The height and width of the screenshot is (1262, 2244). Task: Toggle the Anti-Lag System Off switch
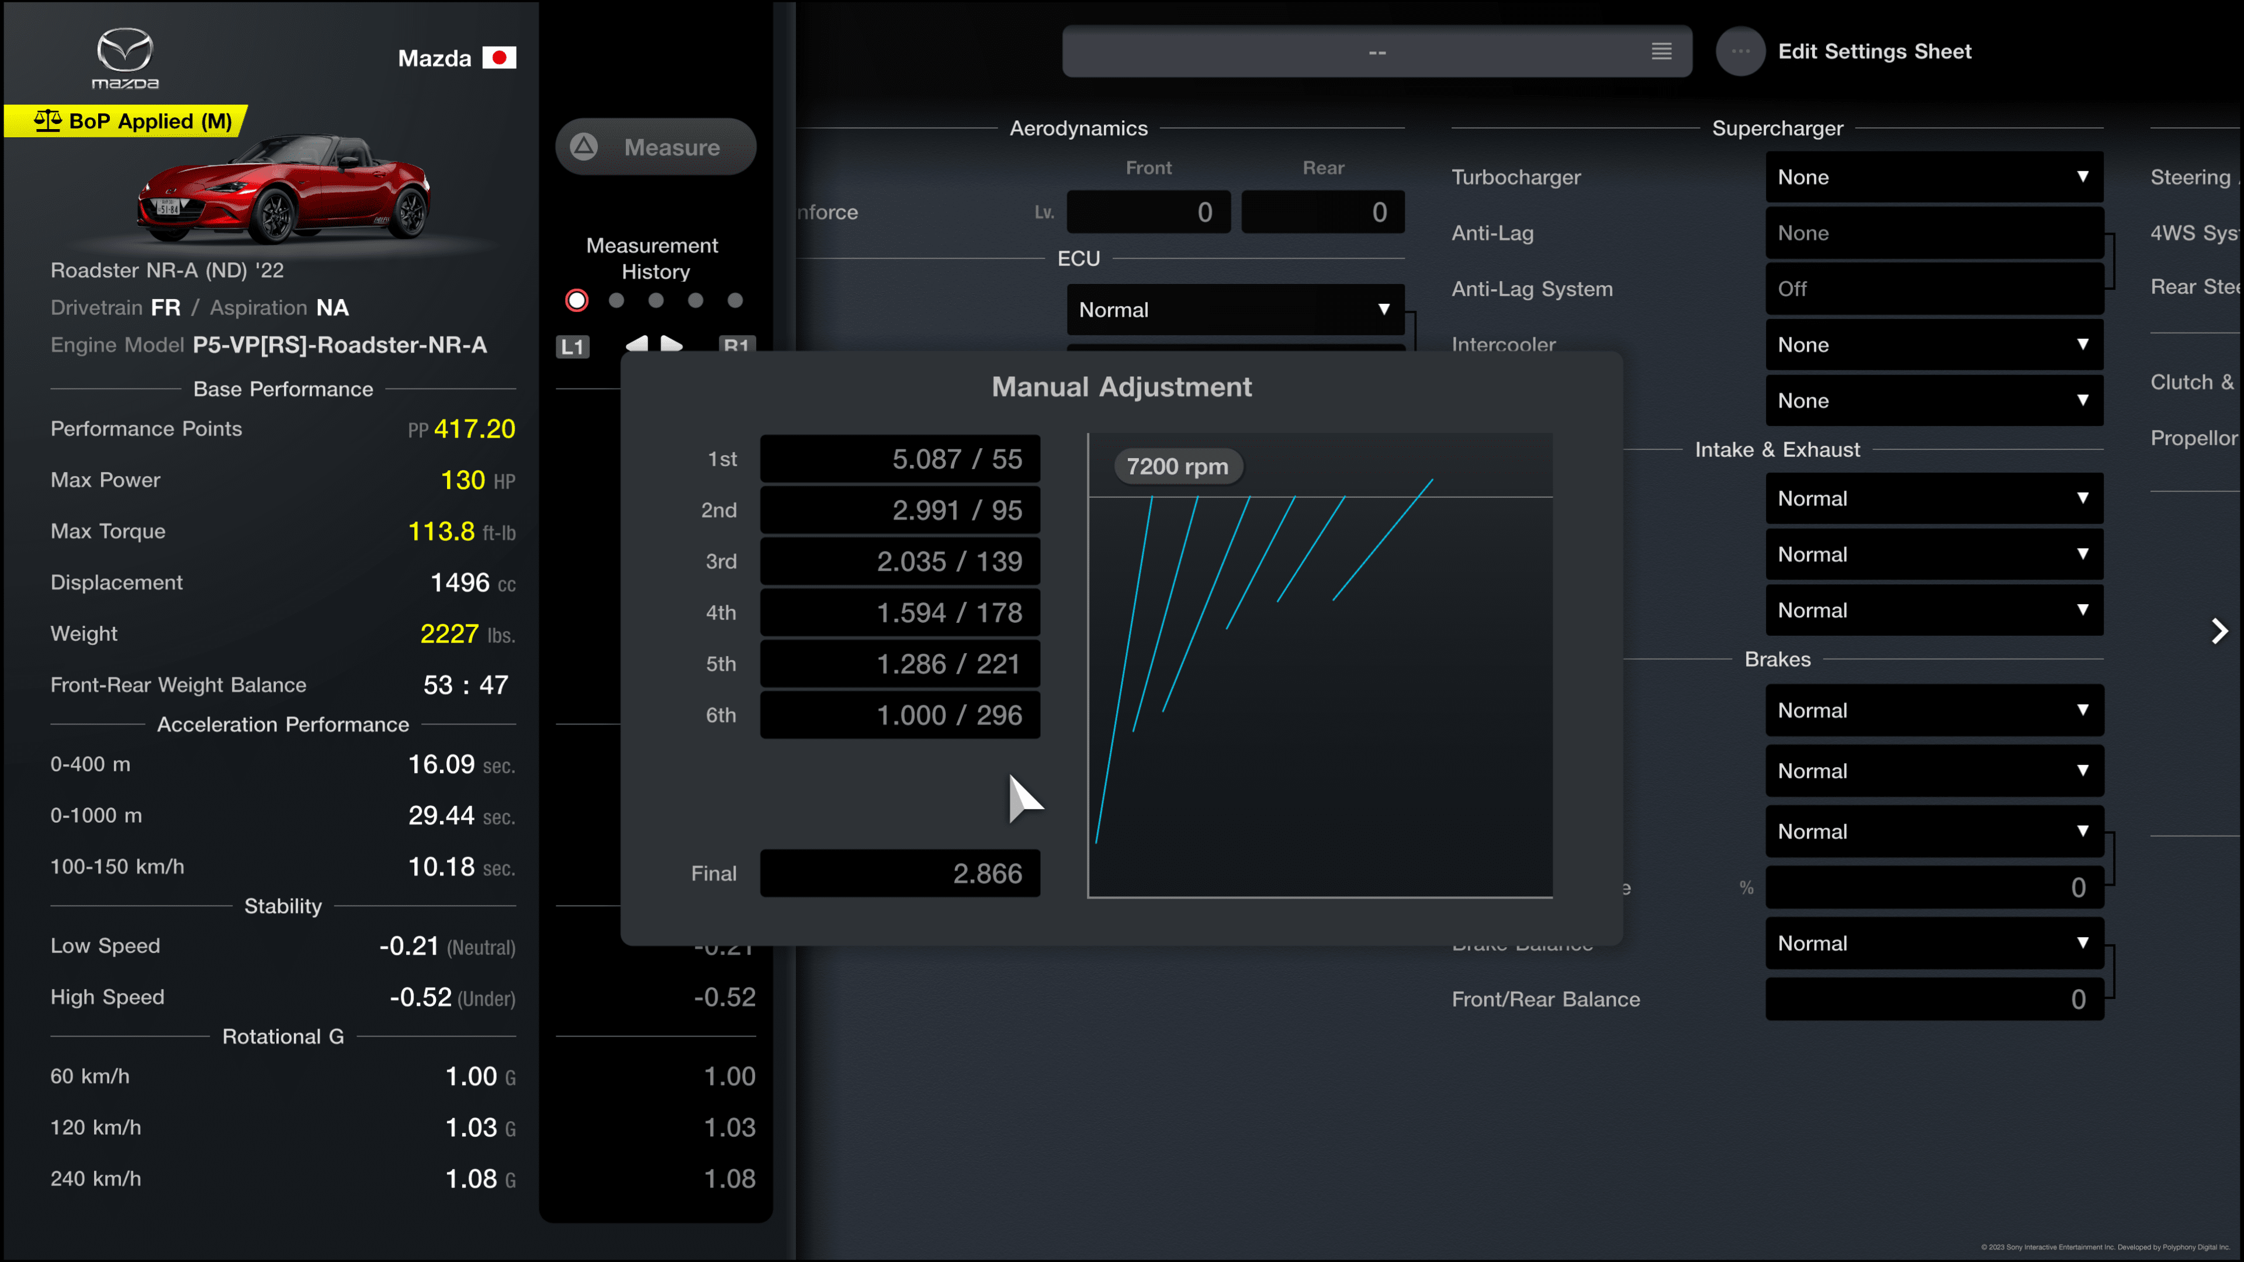pos(1934,288)
